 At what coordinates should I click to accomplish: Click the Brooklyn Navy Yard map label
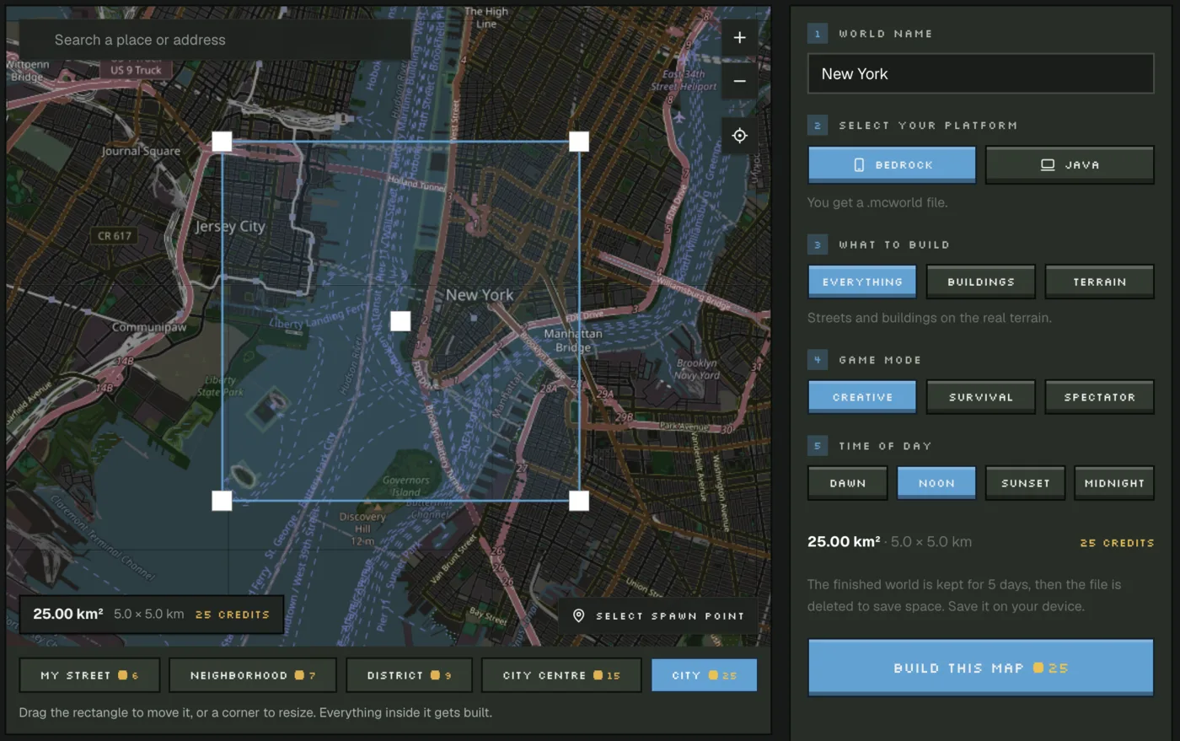(x=697, y=369)
